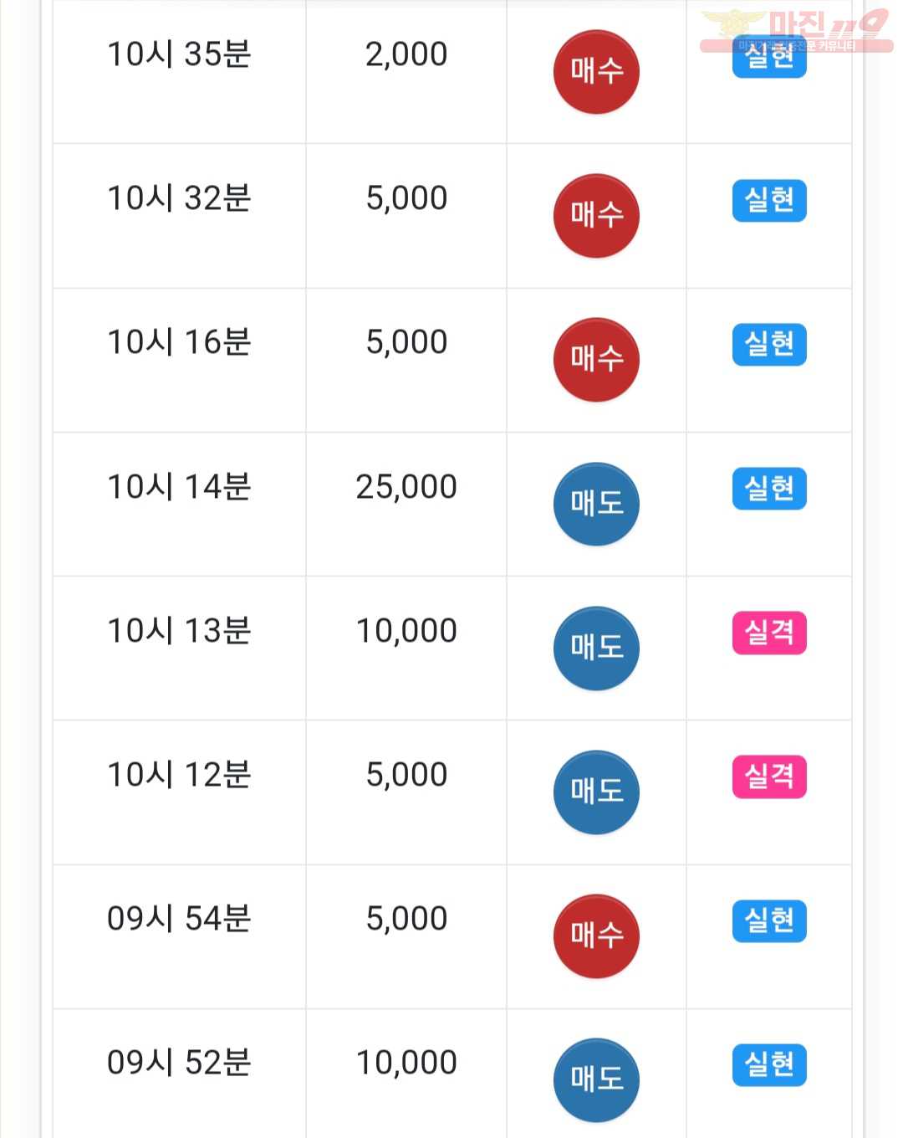Click the red 매수 circle for 10시 35분
The height and width of the screenshot is (1138, 903).
coord(596,71)
